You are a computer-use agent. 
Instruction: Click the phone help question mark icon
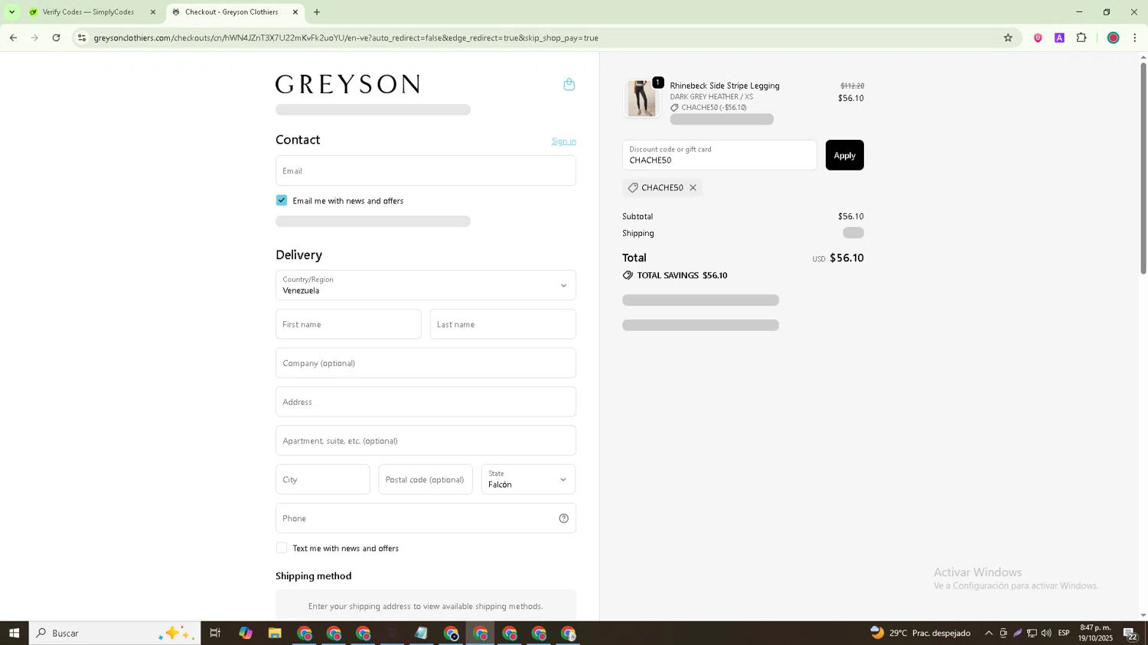[563, 518]
